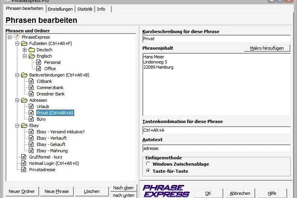Select the Office phrase label
Viewport: 297px width, 198px height.
(x=50, y=69)
